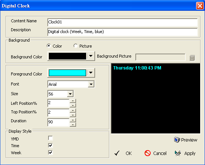Click the Content Name text field
Viewport: 205px width, 165px height.
(123, 22)
